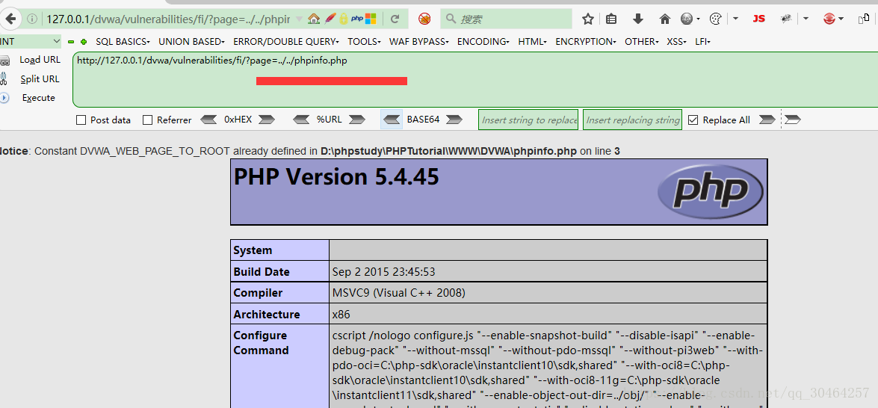Viewport: 878px width, 408px height.
Task: Open the cookie manager extension icon
Action: click(716, 19)
